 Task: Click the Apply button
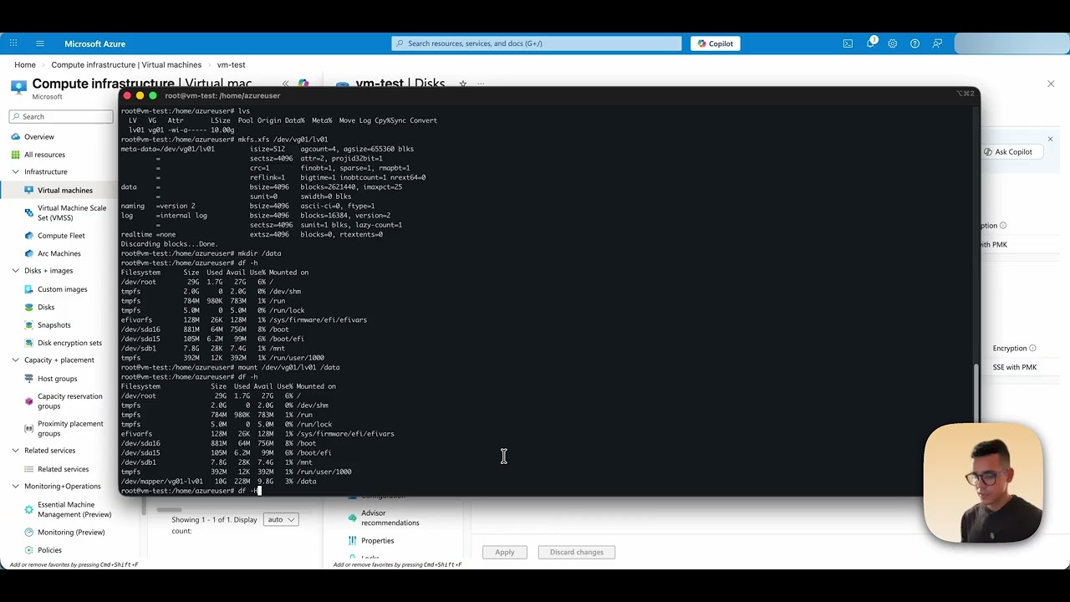[505, 552]
